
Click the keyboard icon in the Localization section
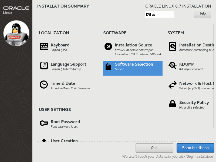pyautogui.click(x=44, y=46)
